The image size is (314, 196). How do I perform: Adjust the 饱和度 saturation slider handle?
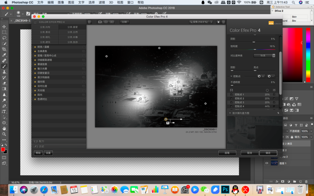[x=255, y=50]
